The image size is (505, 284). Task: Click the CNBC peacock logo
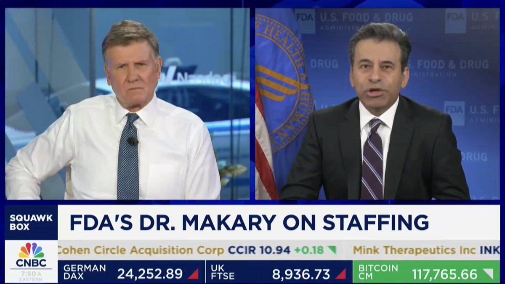click(x=31, y=250)
